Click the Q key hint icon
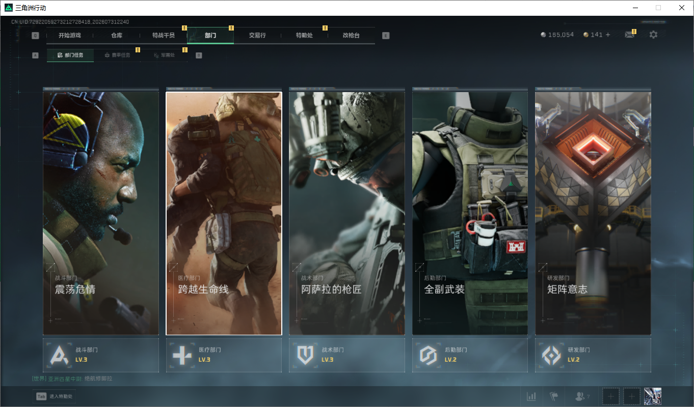The width and height of the screenshot is (694, 407). (x=35, y=36)
